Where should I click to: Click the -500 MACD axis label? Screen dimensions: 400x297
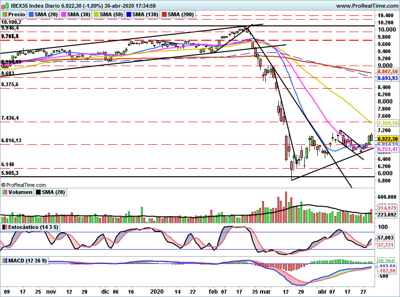click(383, 276)
